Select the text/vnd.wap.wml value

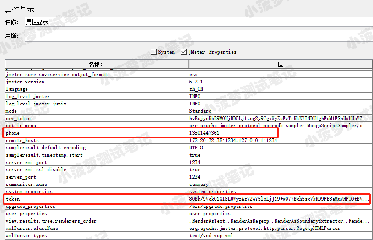tap(211, 236)
